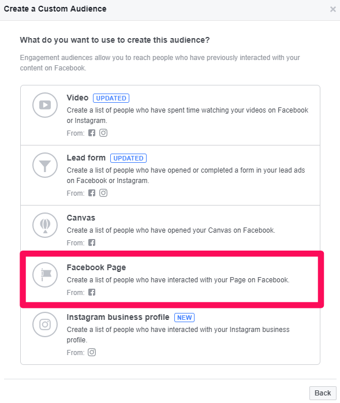This screenshot has width=340, height=403.
Task: Select Instagram business profile option
Action: 170,335
